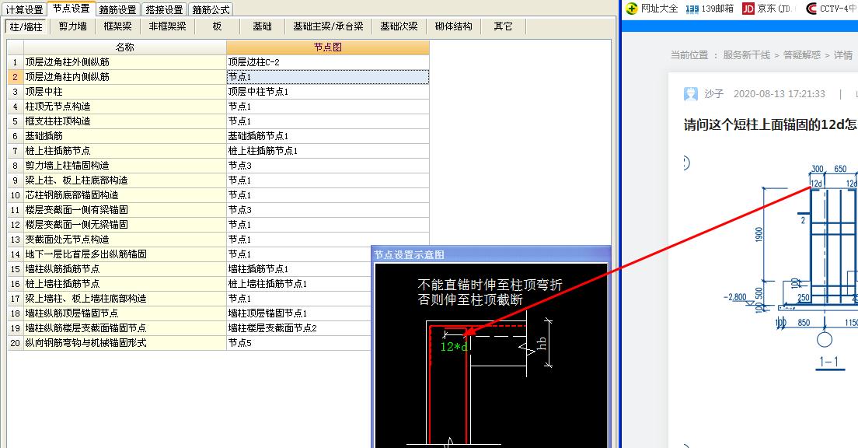Click 服务新干线 breadcrumb link
The image size is (858, 448).
[746, 54]
